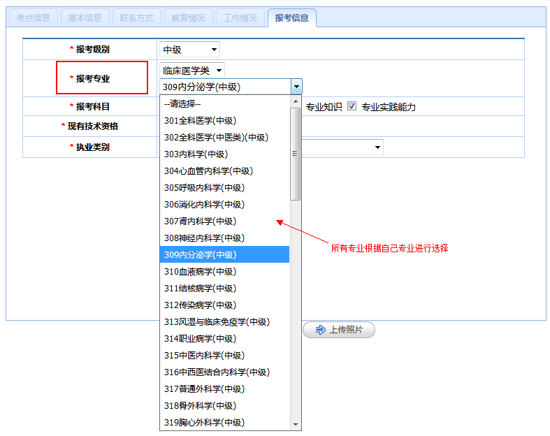Collapse the 309内分泌学(中级) specialty dropdown

point(297,87)
